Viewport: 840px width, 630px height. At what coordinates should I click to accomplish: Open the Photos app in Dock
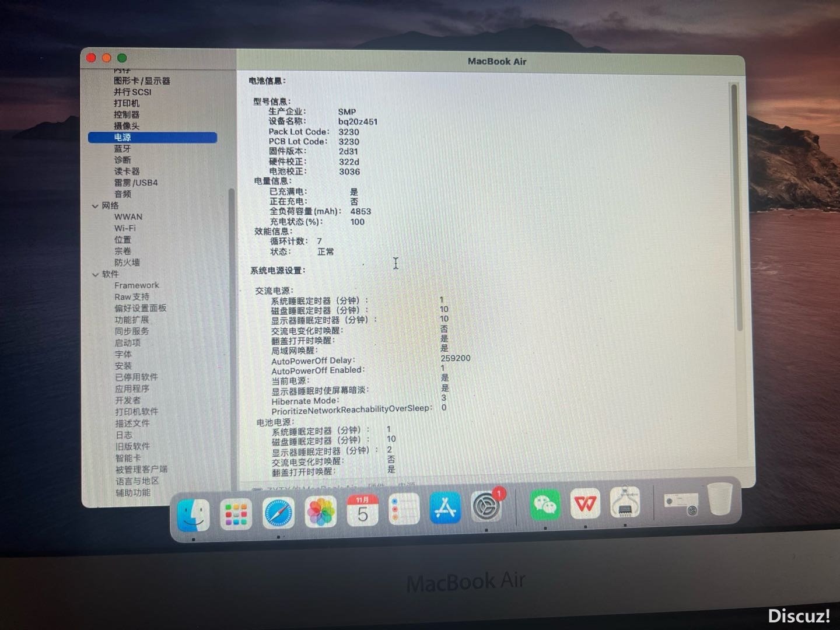321,512
